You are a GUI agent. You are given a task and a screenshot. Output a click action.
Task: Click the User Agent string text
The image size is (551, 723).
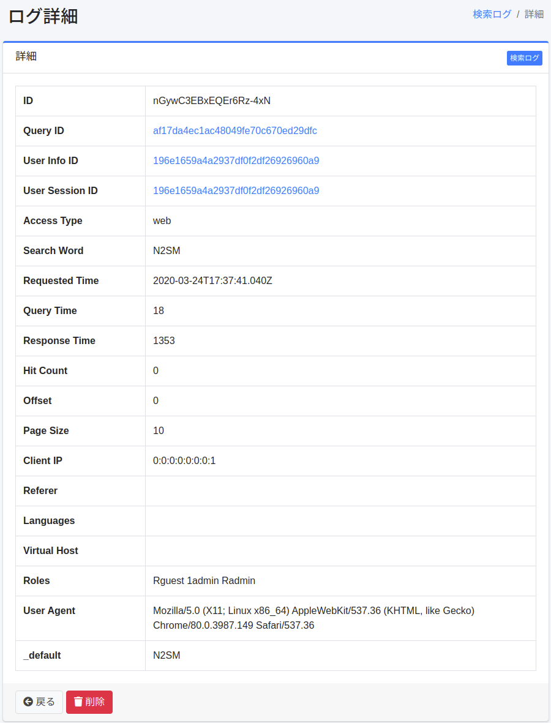tap(313, 618)
